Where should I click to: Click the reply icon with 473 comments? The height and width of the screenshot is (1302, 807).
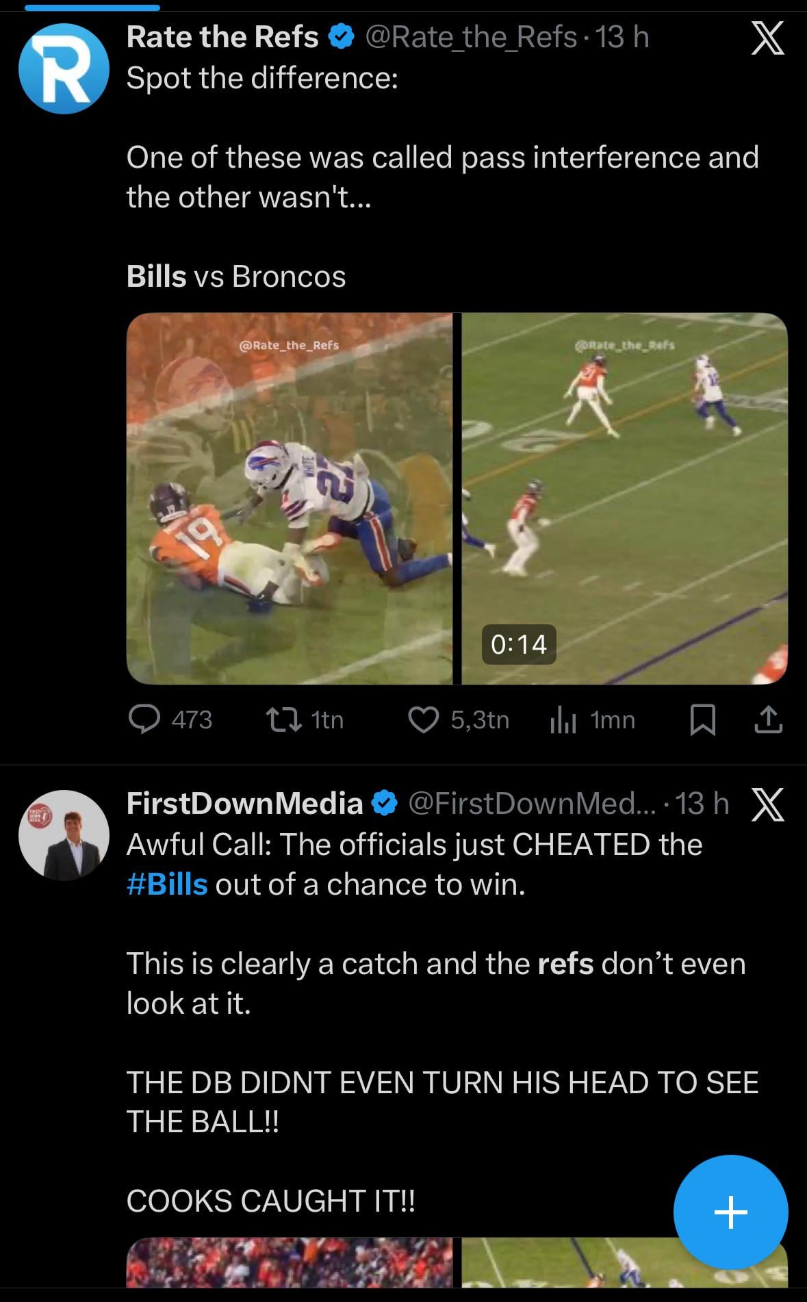144,719
